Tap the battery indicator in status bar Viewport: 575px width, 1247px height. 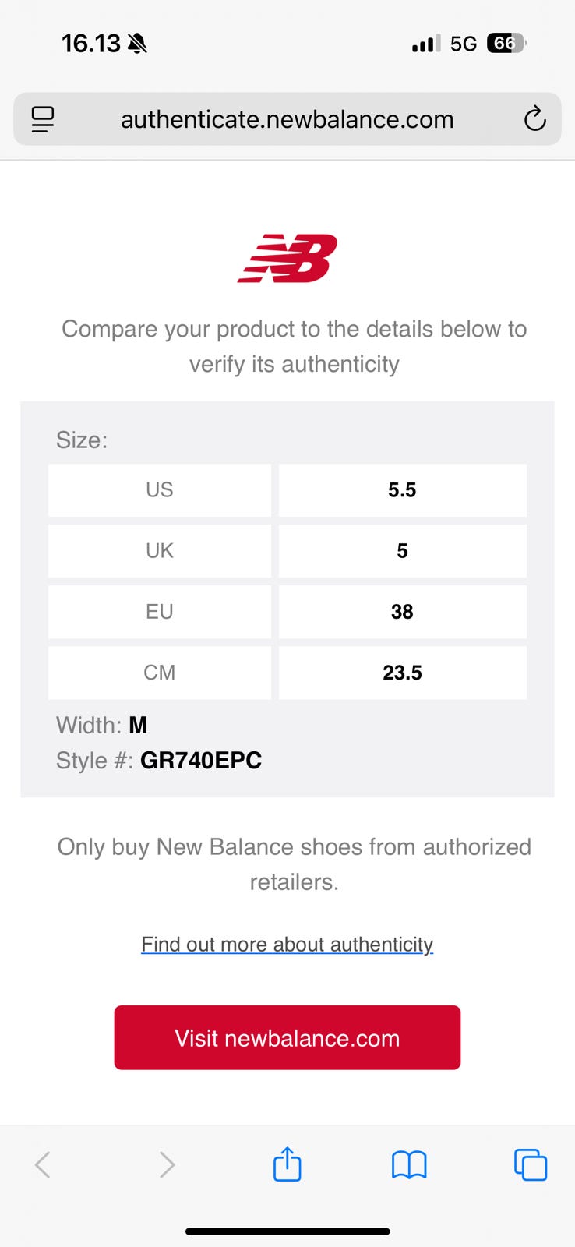[x=506, y=44]
